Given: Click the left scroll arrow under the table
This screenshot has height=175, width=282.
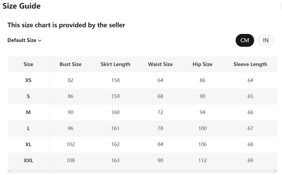Looking at the screenshot, I should click(x=10, y=171).
